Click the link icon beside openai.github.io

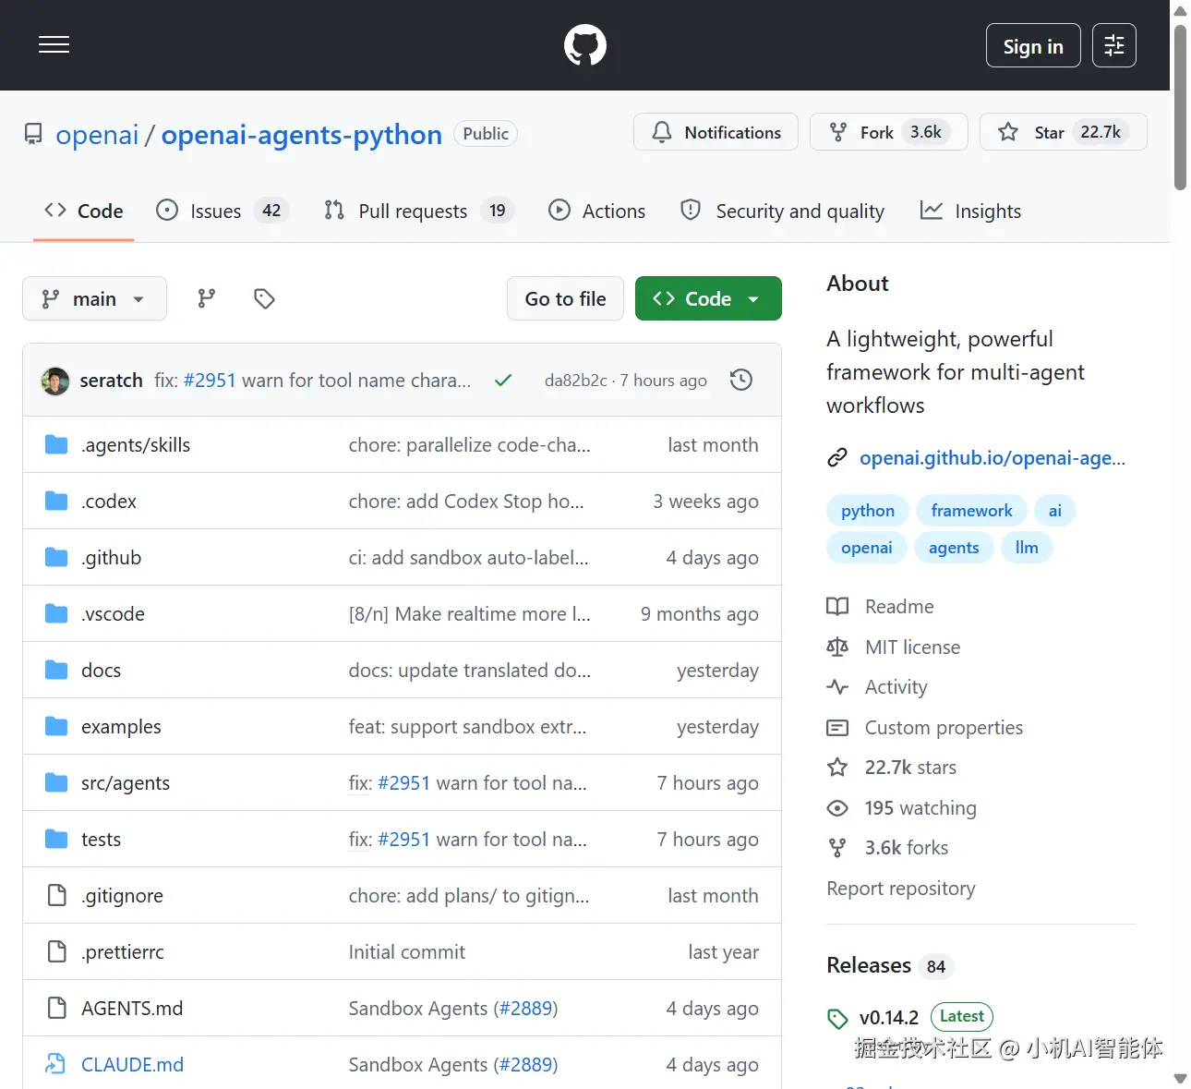click(x=837, y=457)
